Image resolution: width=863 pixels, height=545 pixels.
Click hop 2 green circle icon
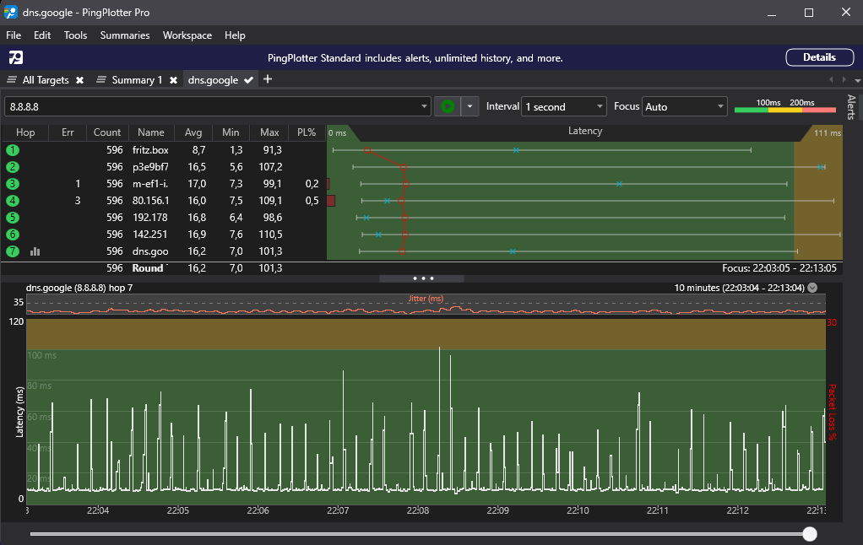click(x=12, y=167)
